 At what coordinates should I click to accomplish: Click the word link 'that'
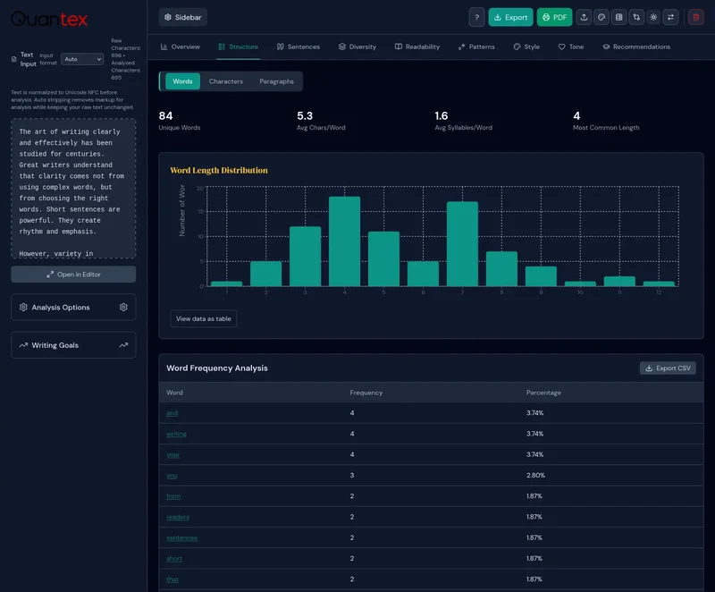tap(172, 579)
